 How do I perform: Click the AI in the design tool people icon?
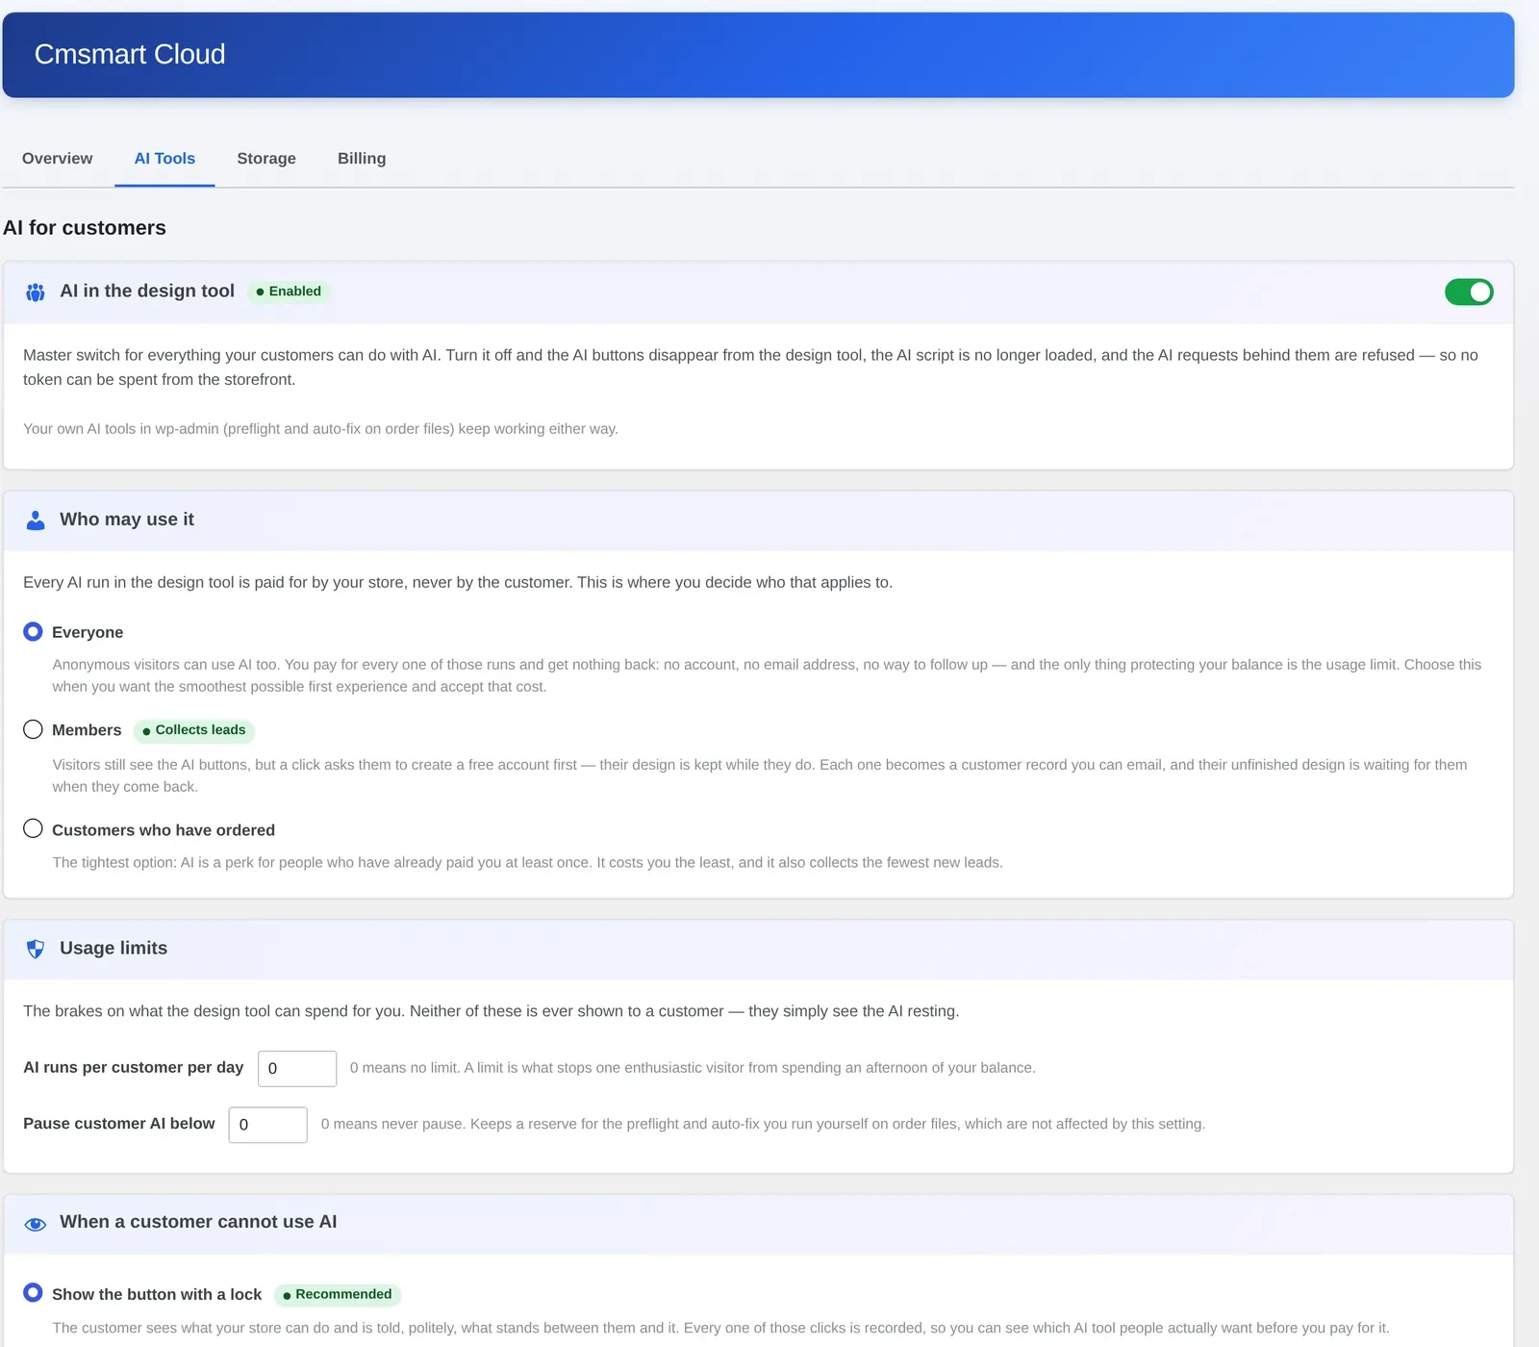[36, 292]
